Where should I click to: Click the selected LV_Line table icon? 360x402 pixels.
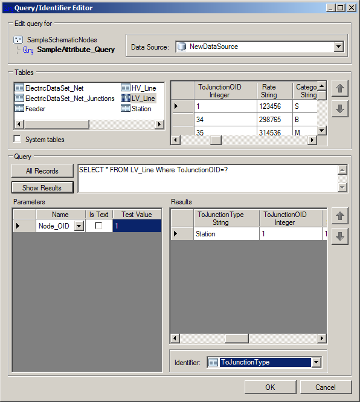125,98
